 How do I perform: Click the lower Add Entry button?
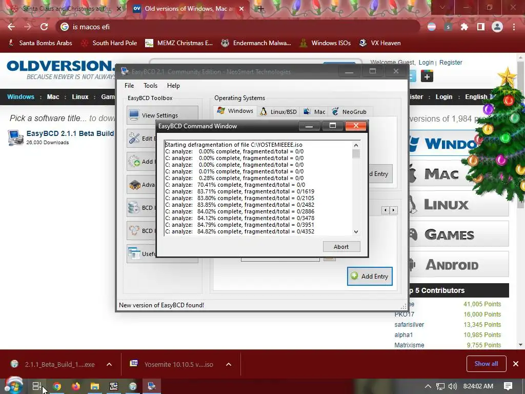point(370,276)
